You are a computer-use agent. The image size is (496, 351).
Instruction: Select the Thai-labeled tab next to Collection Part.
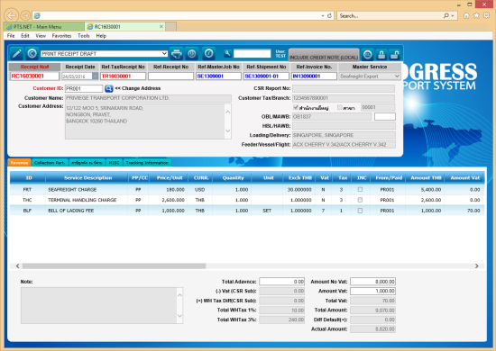(x=87, y=163)
